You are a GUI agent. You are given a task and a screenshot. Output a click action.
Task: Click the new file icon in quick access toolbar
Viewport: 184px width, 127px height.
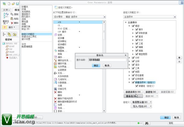coord(9,4)
